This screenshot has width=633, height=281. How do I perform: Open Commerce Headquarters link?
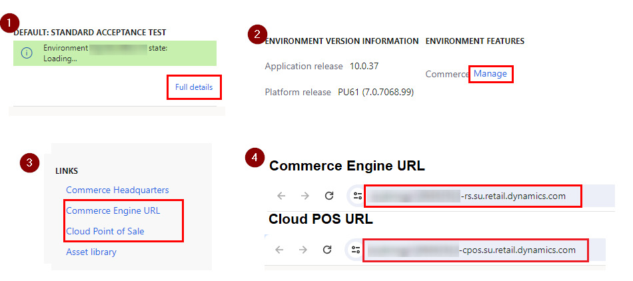click(117, 190)
